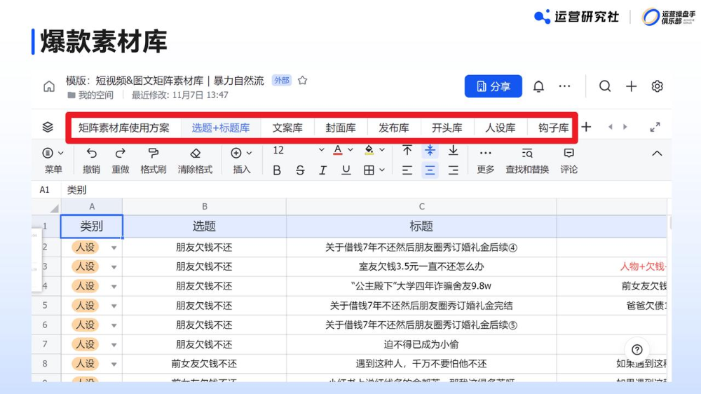Open 我的空间 folder link
Screen dimensions: 701x394
point(90,95)
